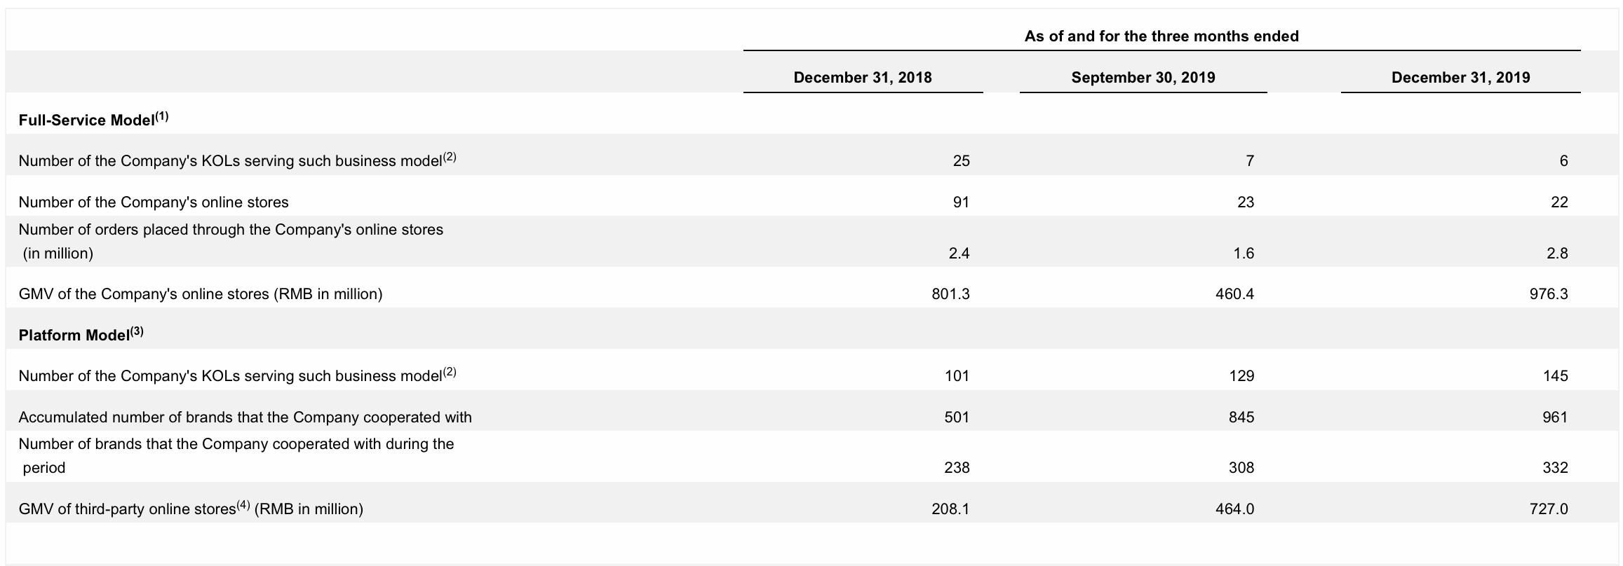The width and height of the screenshot is (1623, 566).
Task: Click the 'GMV of third-party online stores' label
Action: [191, 509]
